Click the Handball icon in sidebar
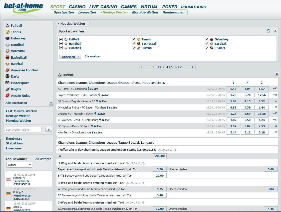 pyautogui.click(x=7, y=45)
